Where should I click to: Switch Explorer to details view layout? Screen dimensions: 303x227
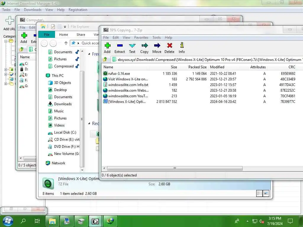coord(259,193)
